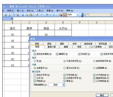Click the Undo arrow icon

[x=42, y=15]
